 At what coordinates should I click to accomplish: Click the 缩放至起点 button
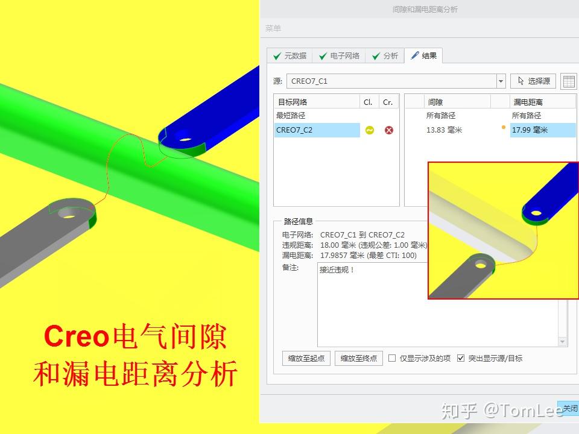click(x=306, y=357)
